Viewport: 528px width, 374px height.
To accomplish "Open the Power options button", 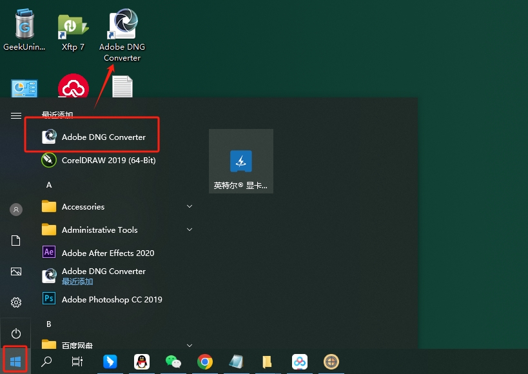I will click(x=16, y=333).
